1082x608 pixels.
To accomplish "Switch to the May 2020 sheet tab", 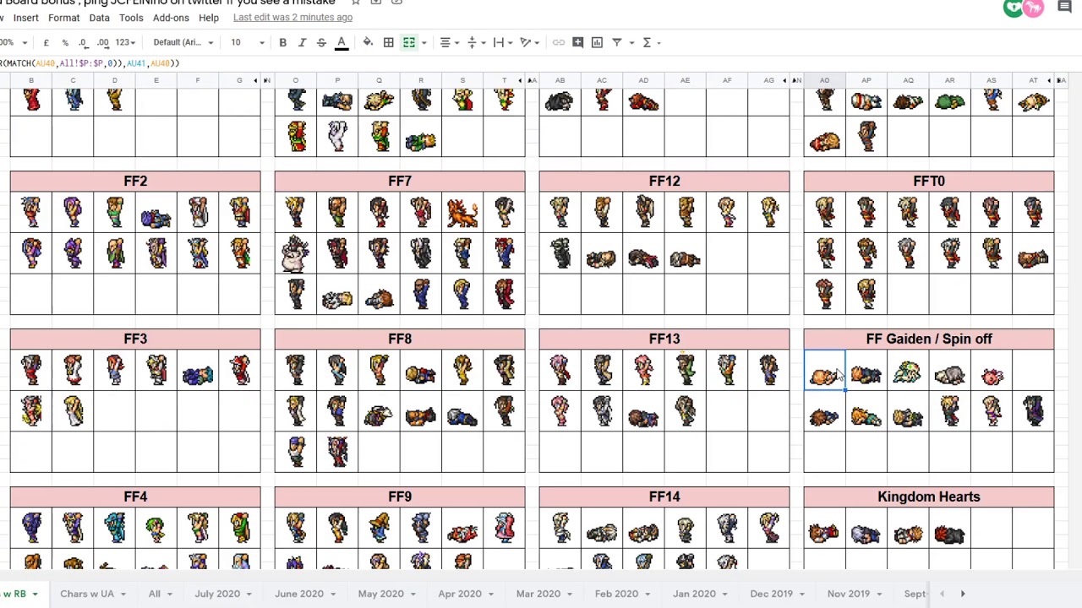I will coord(380,594).
